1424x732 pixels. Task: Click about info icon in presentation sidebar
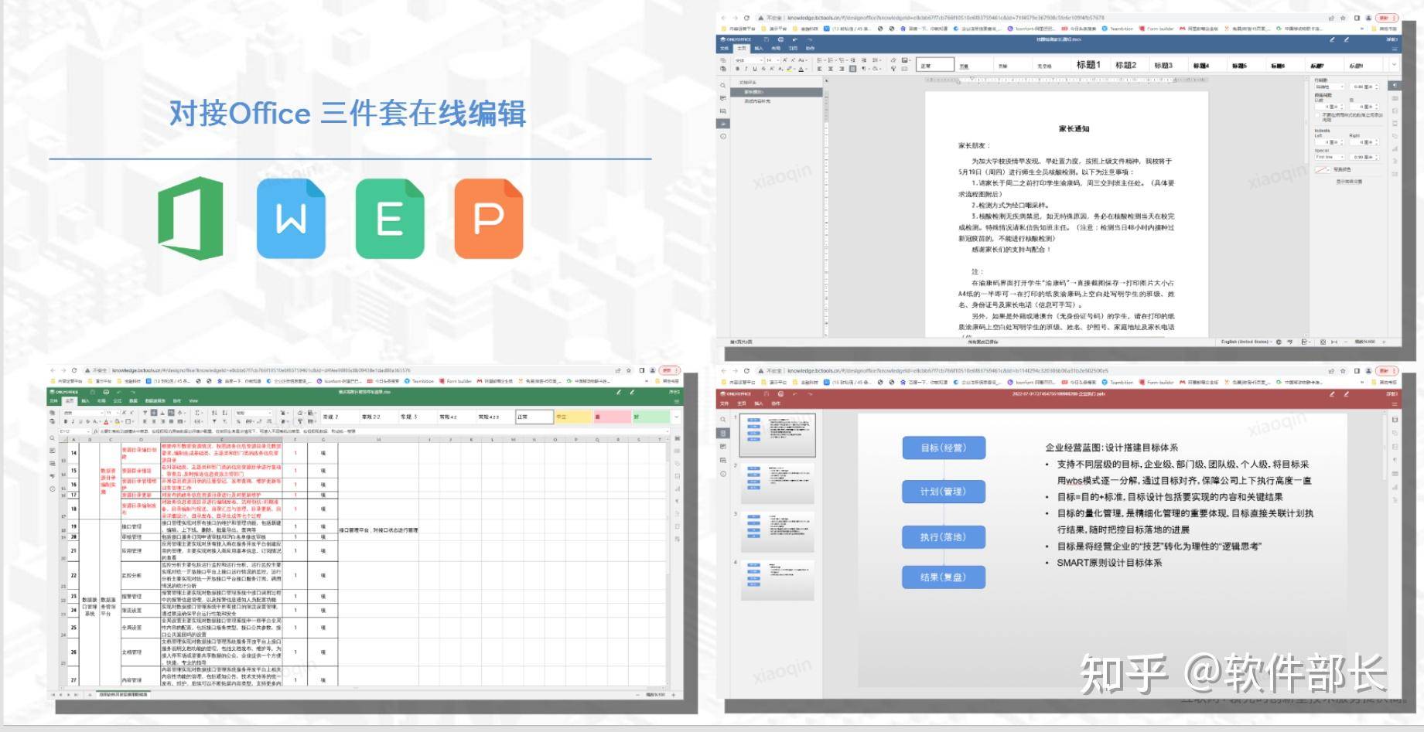[723, 474]
